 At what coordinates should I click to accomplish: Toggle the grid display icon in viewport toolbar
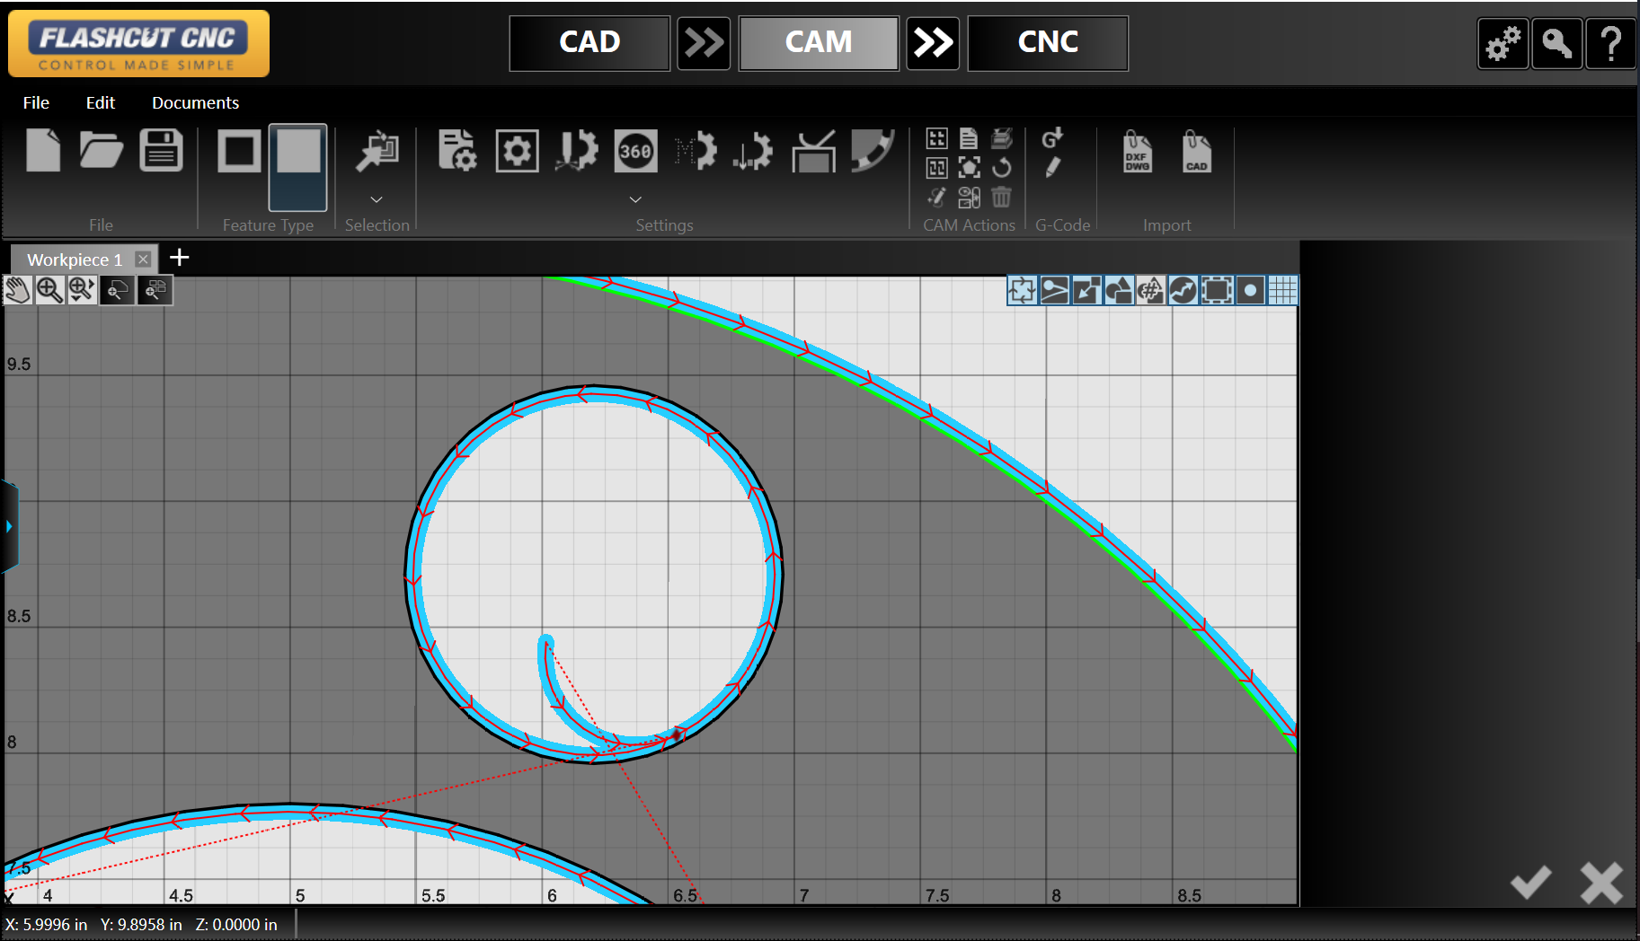1282,290
